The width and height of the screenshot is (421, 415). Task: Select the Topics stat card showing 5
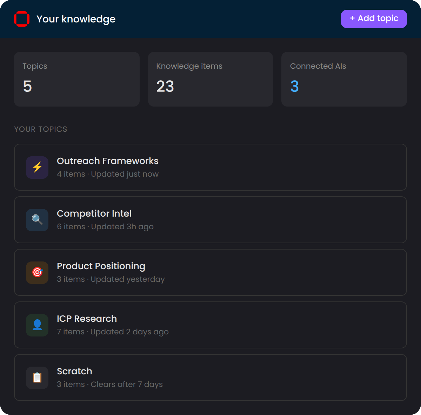pos(76,79)
